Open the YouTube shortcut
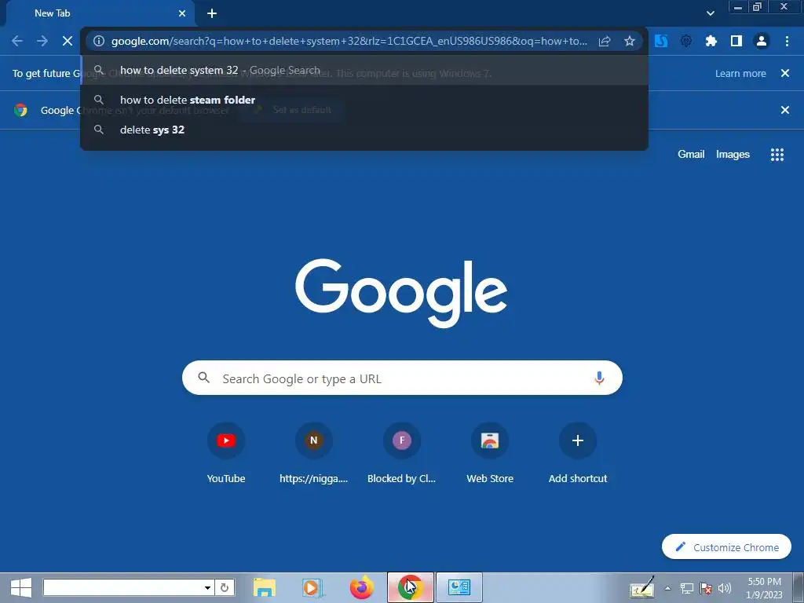804x603 pixels. click(226, 455)
